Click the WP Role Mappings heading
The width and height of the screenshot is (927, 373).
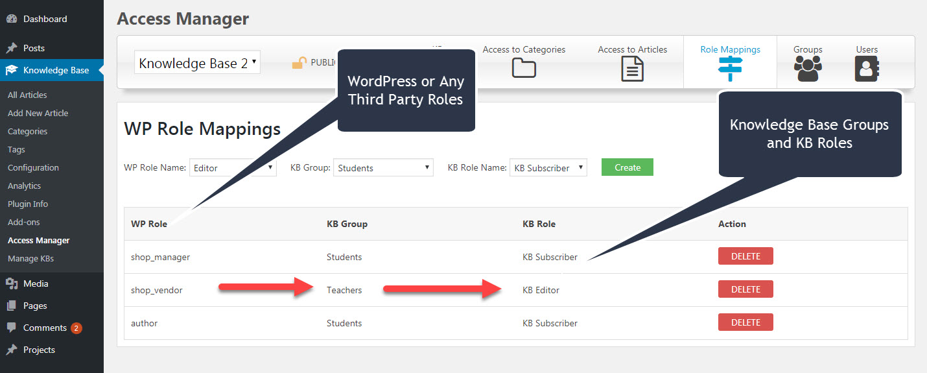point(202,128)
